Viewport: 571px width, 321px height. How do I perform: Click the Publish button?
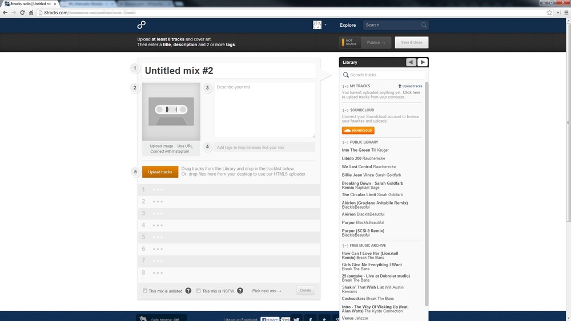click(376, 43)
